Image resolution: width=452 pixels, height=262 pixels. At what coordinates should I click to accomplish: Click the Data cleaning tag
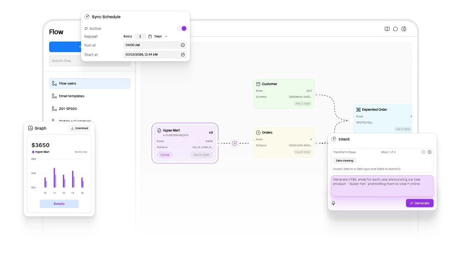[x=344, y=161]
